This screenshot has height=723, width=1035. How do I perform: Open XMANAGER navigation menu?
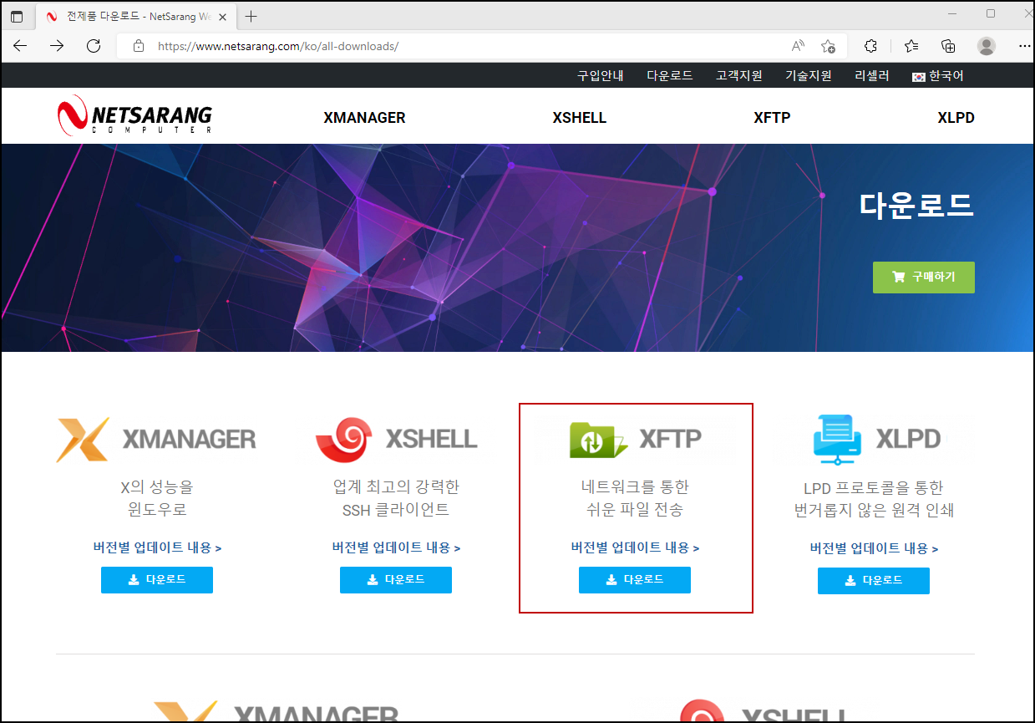point(364,118)
